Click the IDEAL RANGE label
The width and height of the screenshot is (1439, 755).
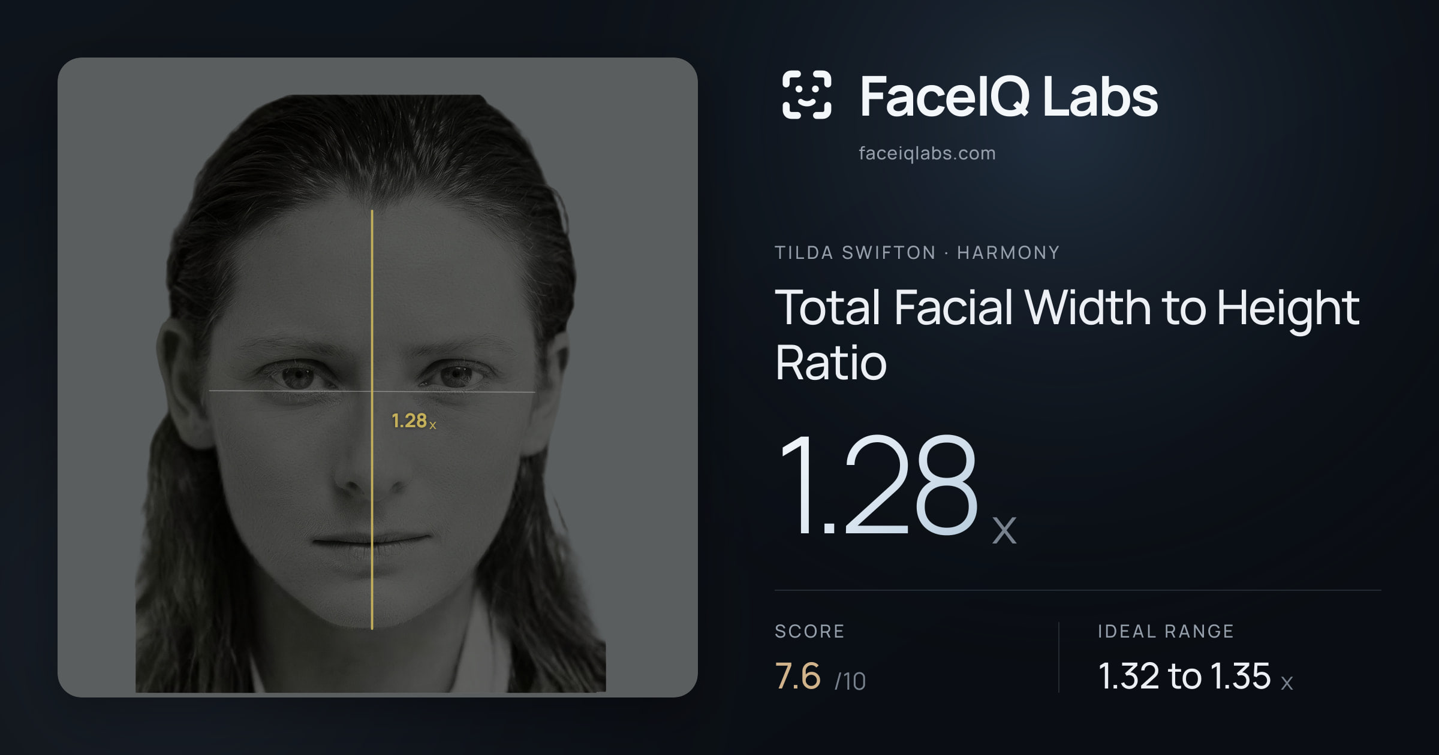coord(1166,631)
